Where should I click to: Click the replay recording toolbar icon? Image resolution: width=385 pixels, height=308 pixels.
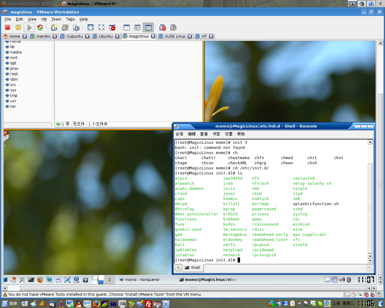(x=173, y=27)
